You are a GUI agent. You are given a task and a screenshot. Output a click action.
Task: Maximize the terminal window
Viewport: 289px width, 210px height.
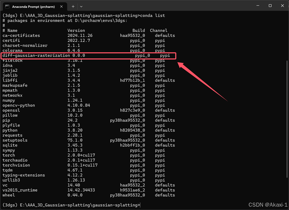point(270,6)
